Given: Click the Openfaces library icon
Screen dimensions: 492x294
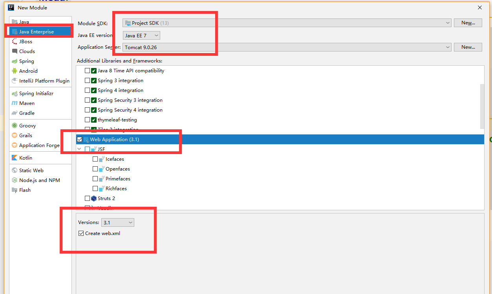Looking at the screenshot, I should 102,169.
